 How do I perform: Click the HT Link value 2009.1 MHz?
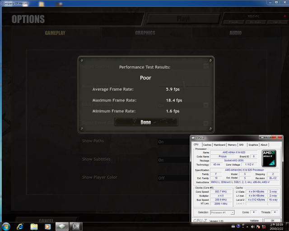point(221,204)
